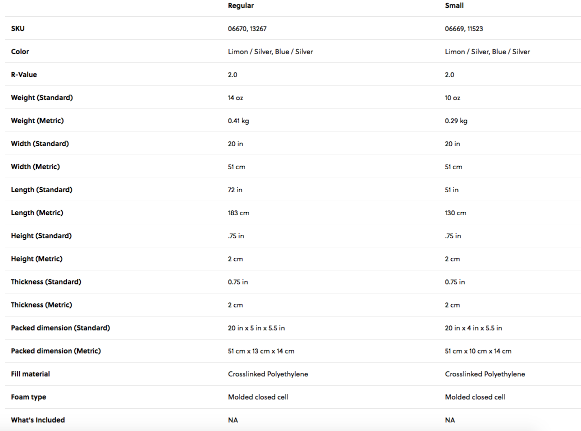Click Small weight value 10 oz
The image size is (581, 431).
[452, 98]
